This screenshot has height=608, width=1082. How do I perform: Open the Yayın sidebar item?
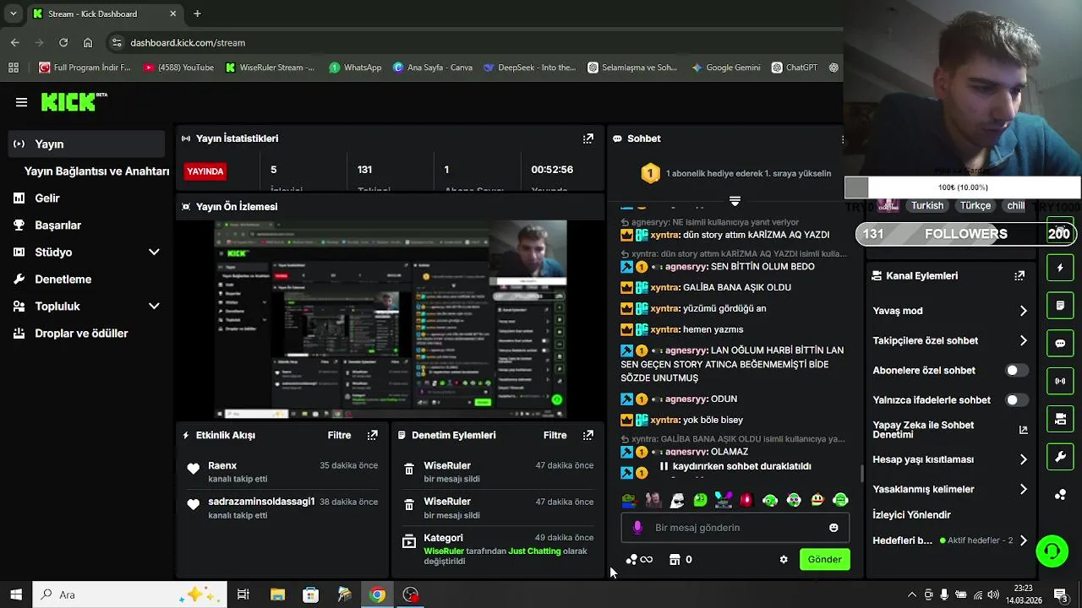click(x=86, y=144)
